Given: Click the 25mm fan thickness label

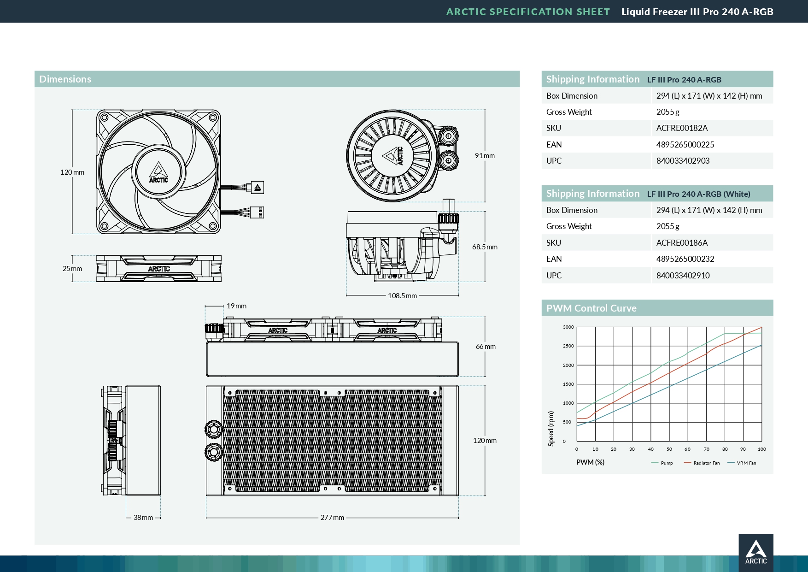Looking at the screenshot, I should point(72,269).
